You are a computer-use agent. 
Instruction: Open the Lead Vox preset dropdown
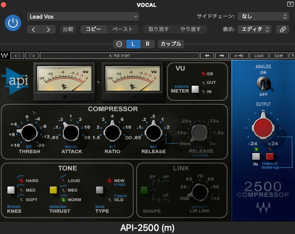[83, 16]
